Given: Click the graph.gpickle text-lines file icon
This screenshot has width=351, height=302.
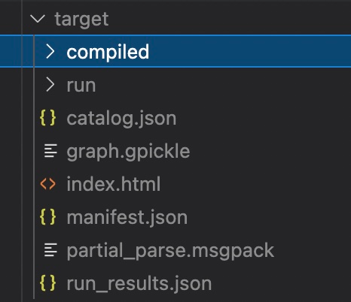Looking at the screenshot, I should [50, 151].
